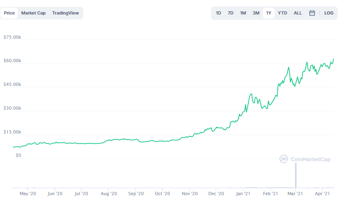Switch to the Price tab

pos(9,13)
